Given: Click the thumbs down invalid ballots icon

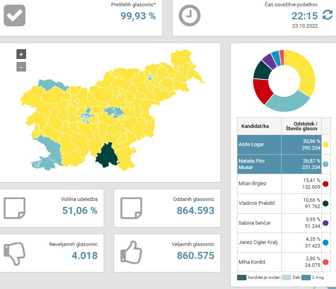Looking at the screenshot, I should click(14, 253).
